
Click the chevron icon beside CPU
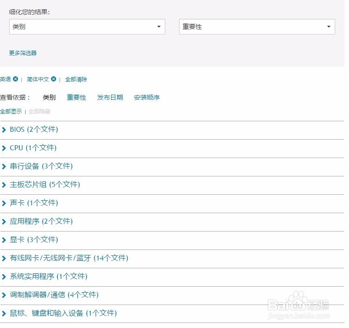click(x=4, y=148)
